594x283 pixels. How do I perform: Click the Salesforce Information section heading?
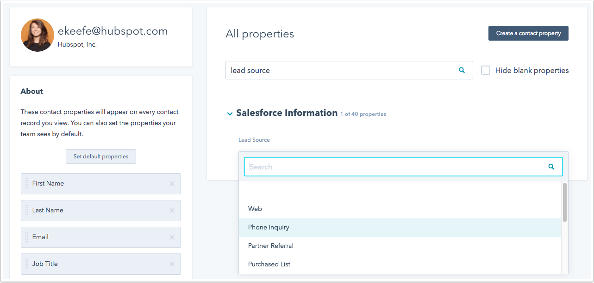point(287,113)
